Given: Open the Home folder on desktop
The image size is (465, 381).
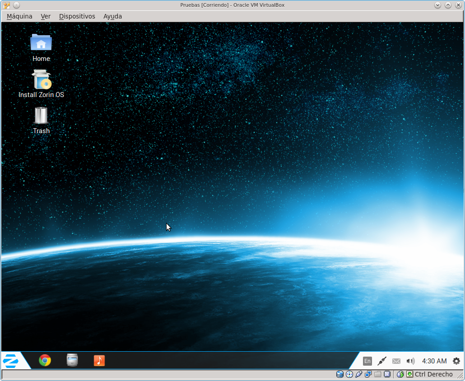Looking at the screenshot, I should click(x=41, y=43).
